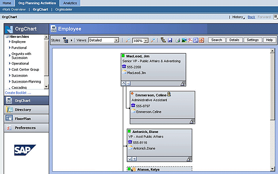The height and width of the screenshot is (174, 278).
Task: Expand the Employee hierarchy item
Action: point(10,42)
